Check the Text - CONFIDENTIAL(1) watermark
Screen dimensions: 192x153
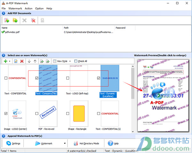pos(99,114)
